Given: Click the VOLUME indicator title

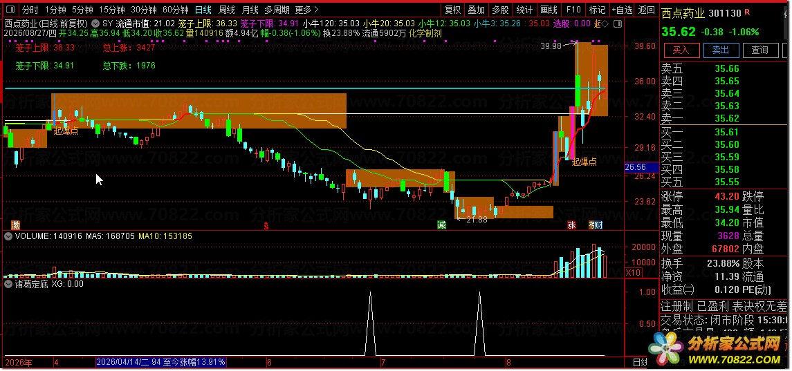Looking at the screenshot, I should (33, 236).
